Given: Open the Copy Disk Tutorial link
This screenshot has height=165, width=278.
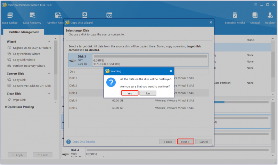Looking at the screenshot, I should tap(84, 142).
